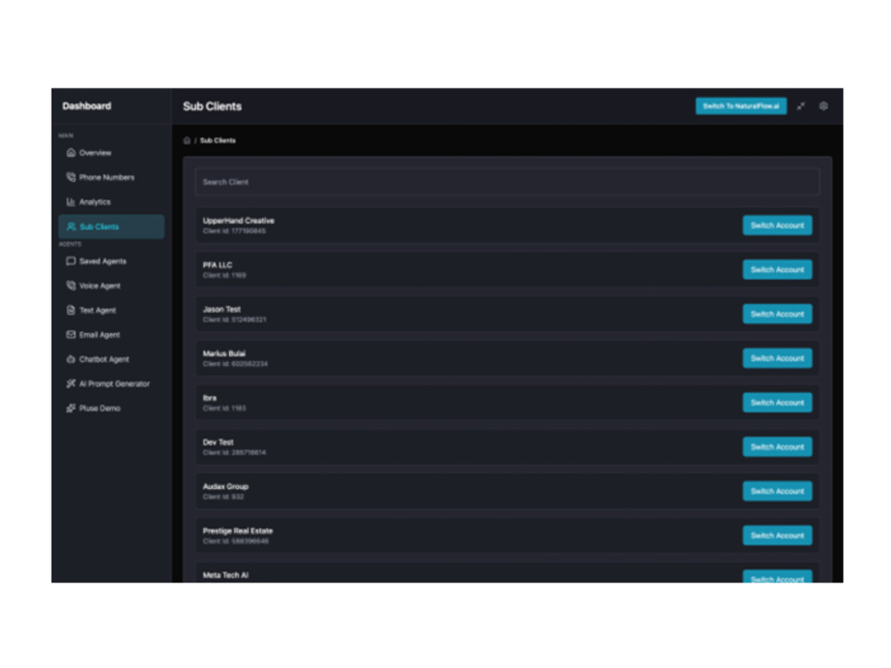Select the PFA LLC client name
This screenshot has width=891, height=668.
tap(217, 265)
